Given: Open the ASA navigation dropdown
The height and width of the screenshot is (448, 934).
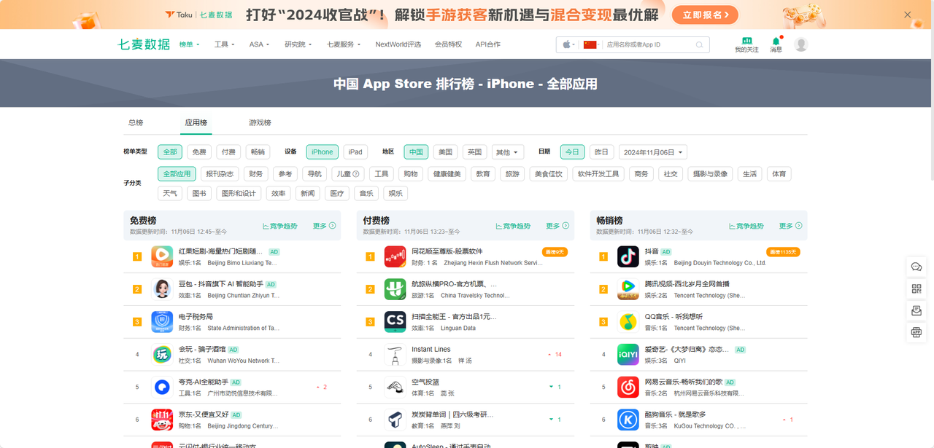Looking at the screenshot, I should point(259,44).
